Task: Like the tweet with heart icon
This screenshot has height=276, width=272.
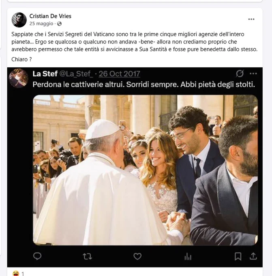Action: click(137, 256)
